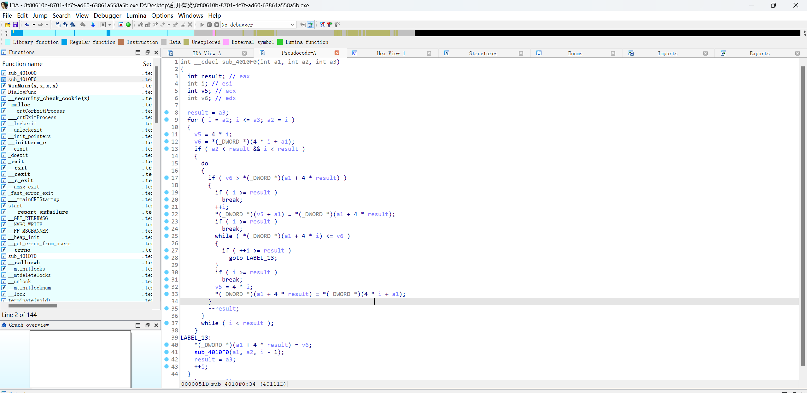Close the Functions panel
807x393 pixels.
(x=156, y=52)
